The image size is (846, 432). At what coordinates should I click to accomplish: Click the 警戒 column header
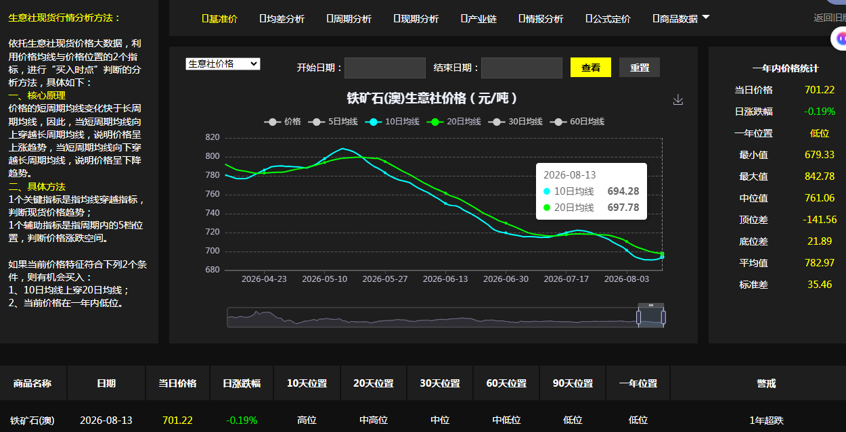tap(766, 383)
